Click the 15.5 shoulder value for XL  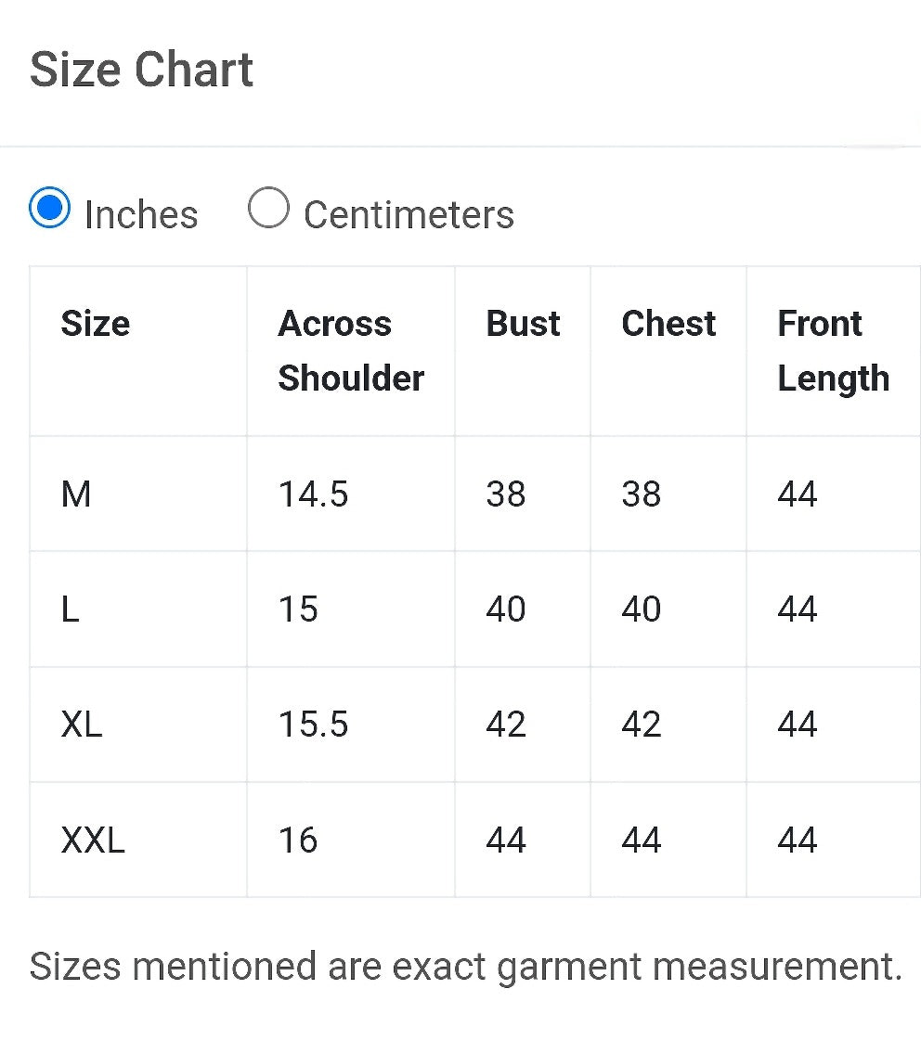coord(314,725)
